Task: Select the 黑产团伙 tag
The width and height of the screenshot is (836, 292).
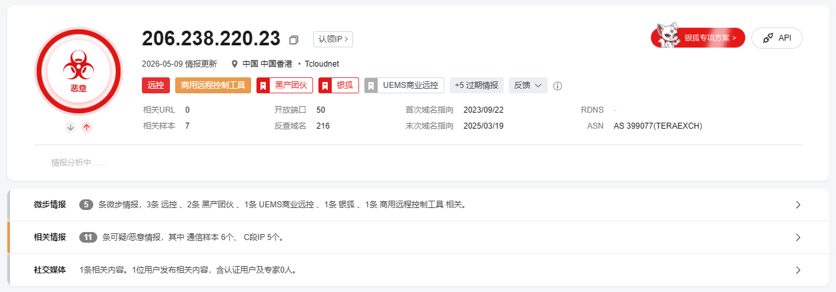Action: (284, 85)
